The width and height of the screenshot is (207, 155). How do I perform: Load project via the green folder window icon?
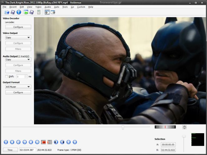(26, 12)
